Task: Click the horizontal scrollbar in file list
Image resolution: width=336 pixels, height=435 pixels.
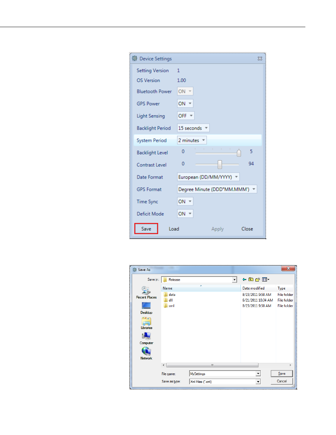Action: [212, 365]
